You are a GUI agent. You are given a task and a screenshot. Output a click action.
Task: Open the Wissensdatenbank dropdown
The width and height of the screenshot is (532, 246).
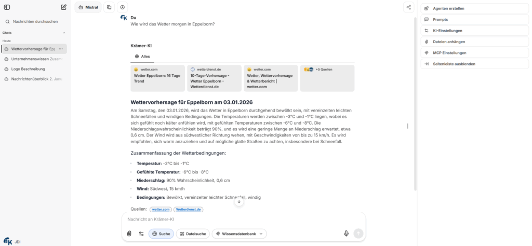click(239, 234)
